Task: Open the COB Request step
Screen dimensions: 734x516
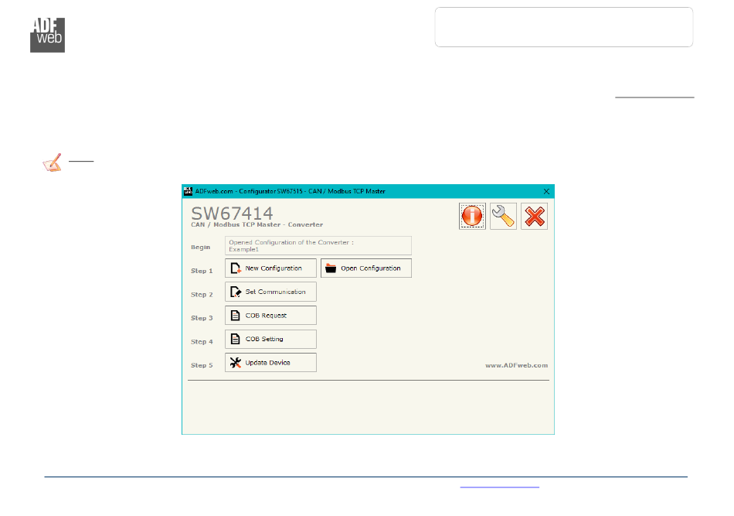Action: [x=270, y=316]
